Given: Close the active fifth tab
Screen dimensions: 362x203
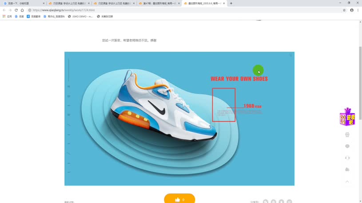Looking at the screenshot, I should [x=224, y=4].
